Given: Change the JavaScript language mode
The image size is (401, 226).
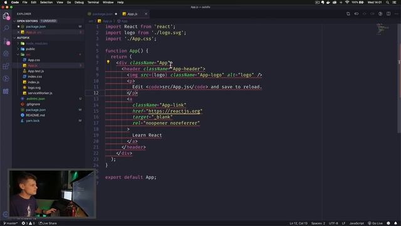Looking at the screenshot, I should pyautogui.click(x=357, y=223).
